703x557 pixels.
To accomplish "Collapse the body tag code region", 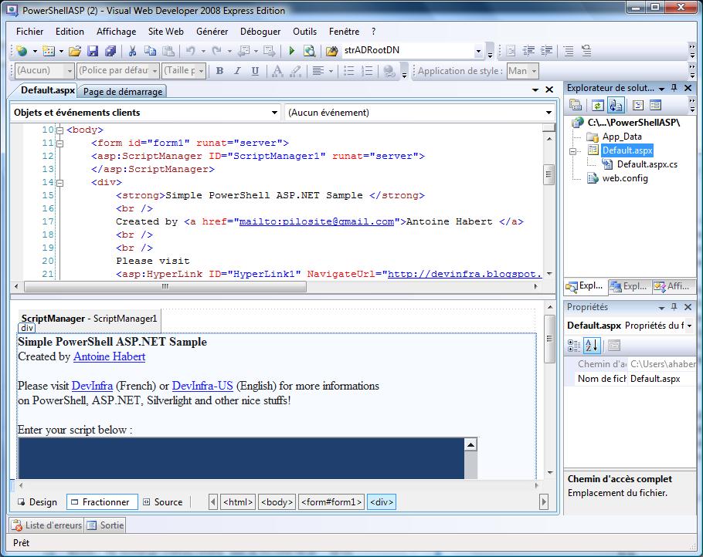I will pos(59,130).
